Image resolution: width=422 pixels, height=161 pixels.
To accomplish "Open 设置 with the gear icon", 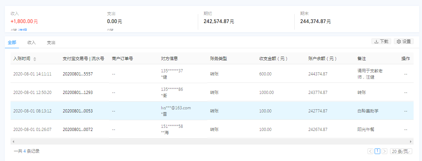I will coord(403,42).
